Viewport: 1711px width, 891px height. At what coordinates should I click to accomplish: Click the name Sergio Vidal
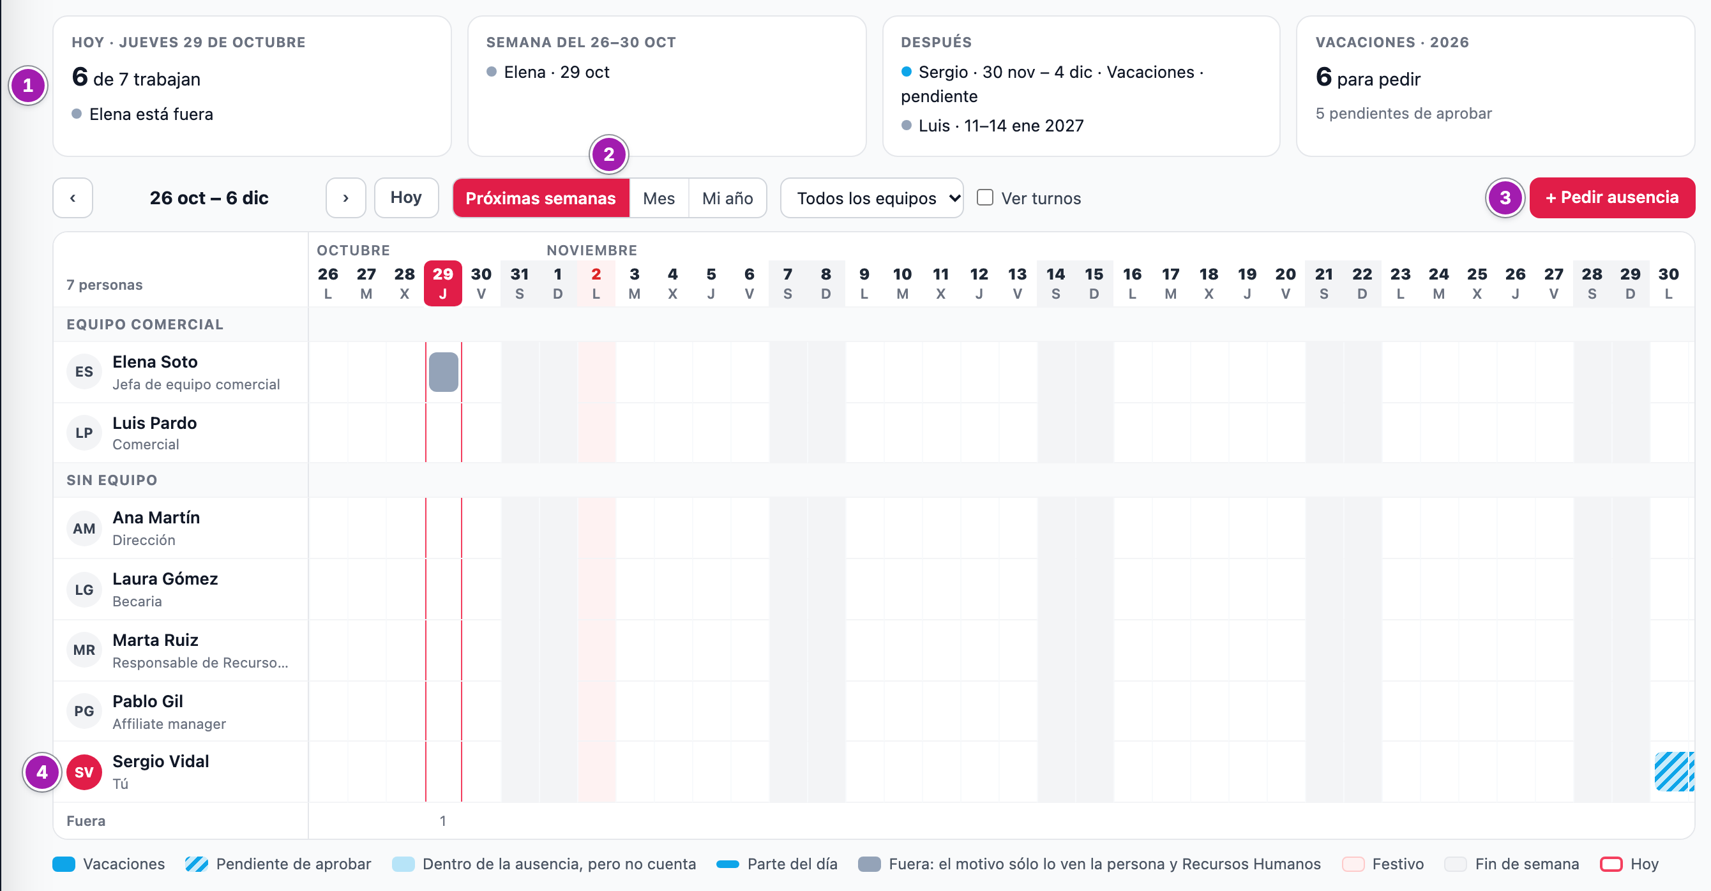(161, 761)
